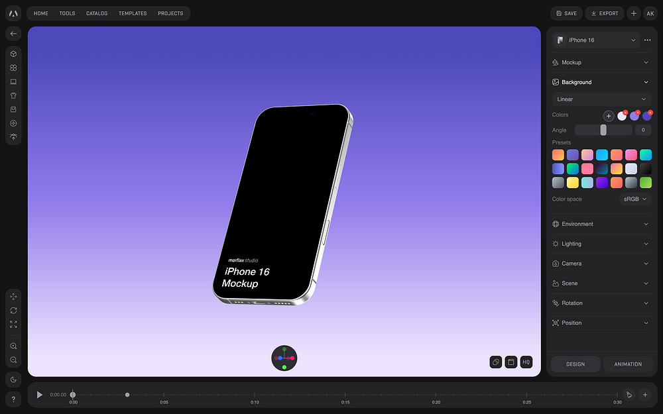Zoom in with the magnifier plus icon
The height and width of the screenshot is (414, 663).
[x=13, y=346]
